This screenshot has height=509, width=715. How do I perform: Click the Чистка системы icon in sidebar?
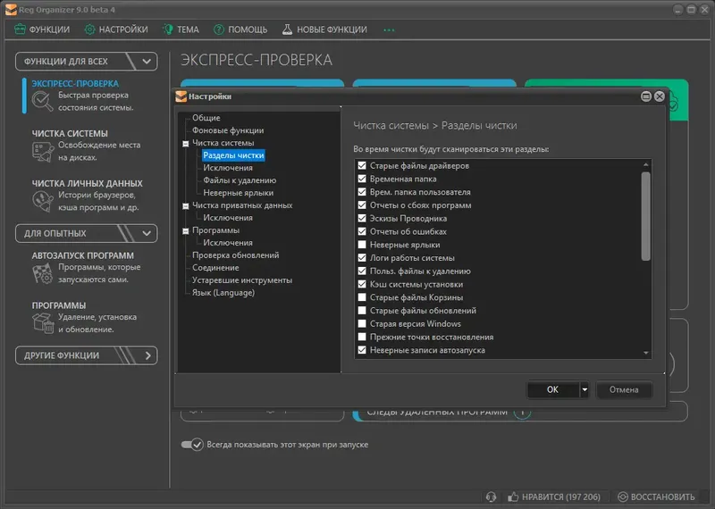pos(42,152)
